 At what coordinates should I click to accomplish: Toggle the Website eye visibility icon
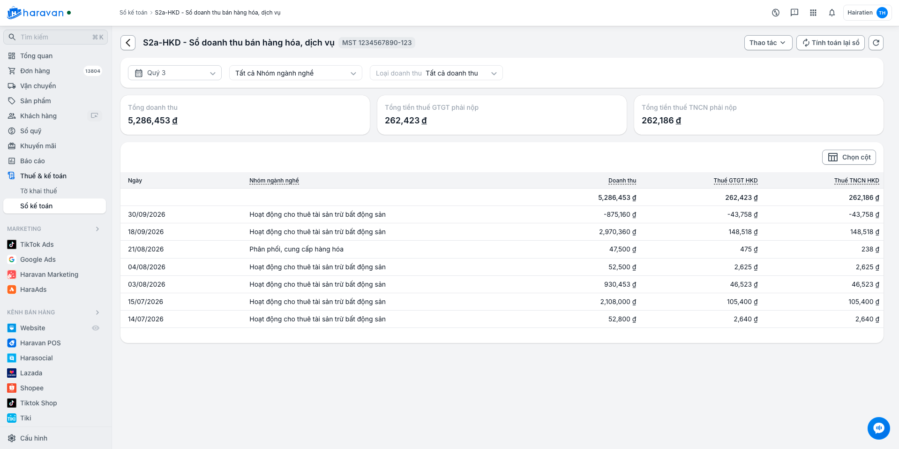pos(96,328)
